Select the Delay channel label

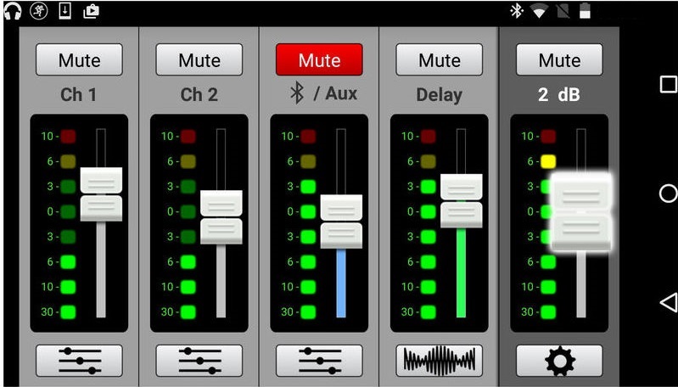point(440,95)
